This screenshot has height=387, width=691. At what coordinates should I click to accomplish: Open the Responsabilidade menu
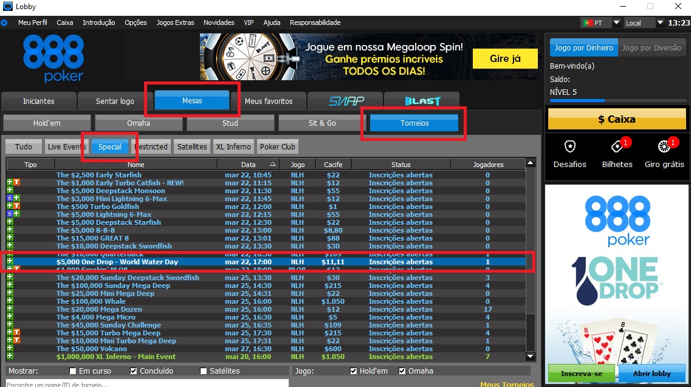click(x=315, y=22)
